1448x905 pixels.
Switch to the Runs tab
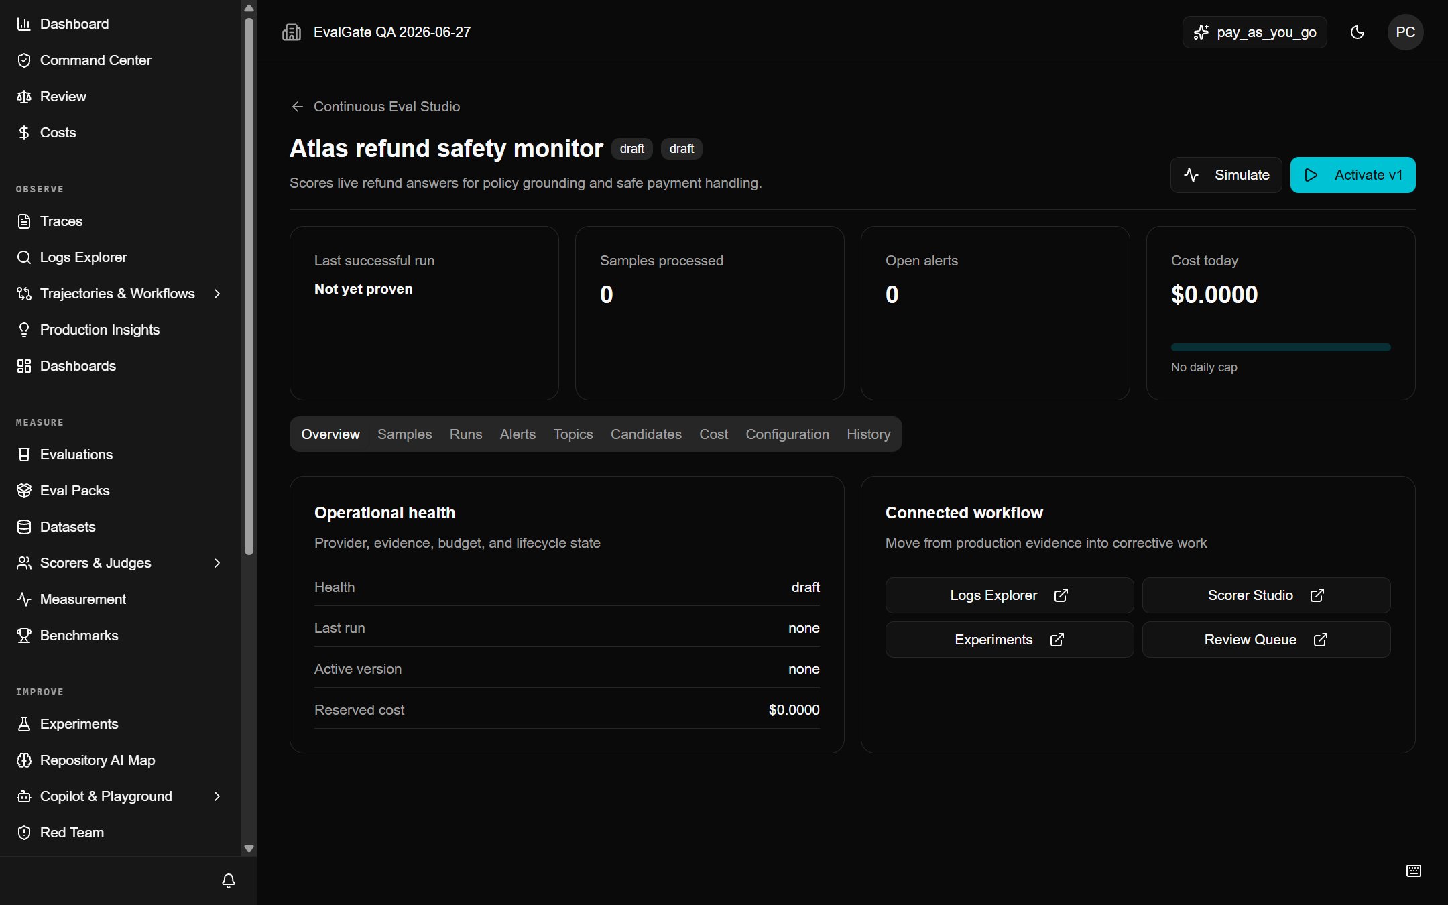(466, 434)
